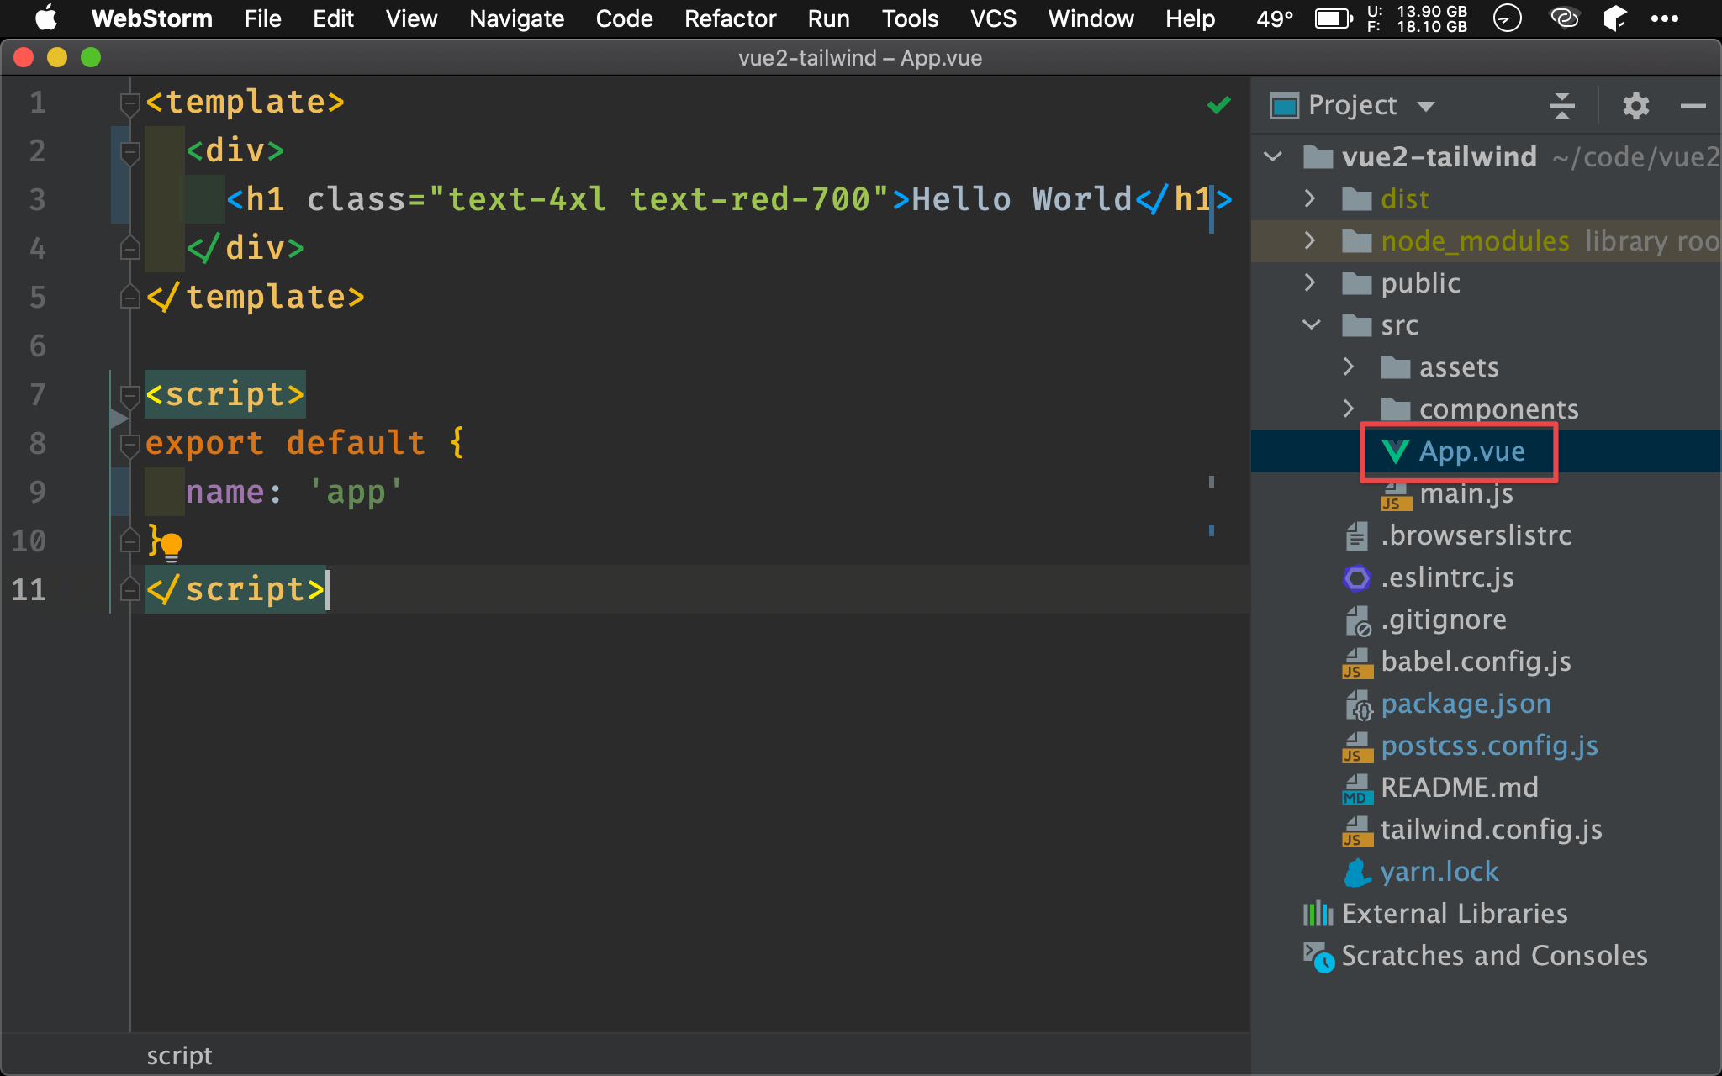Click the ESLint icon beside .eslintrc.js

click(x=1356, y=578)
